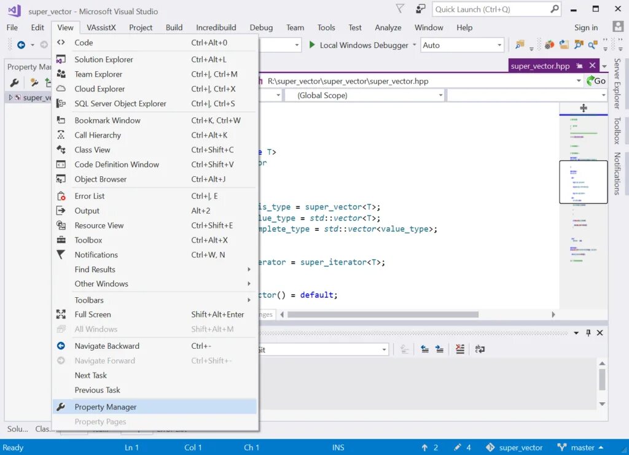Click the feedback icon next to Quick Launch
The height and width of the screenshot is (455, 629).
(x=420, y=9)
